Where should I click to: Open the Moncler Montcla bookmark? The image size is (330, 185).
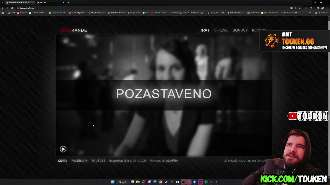[x=38, y=13]
